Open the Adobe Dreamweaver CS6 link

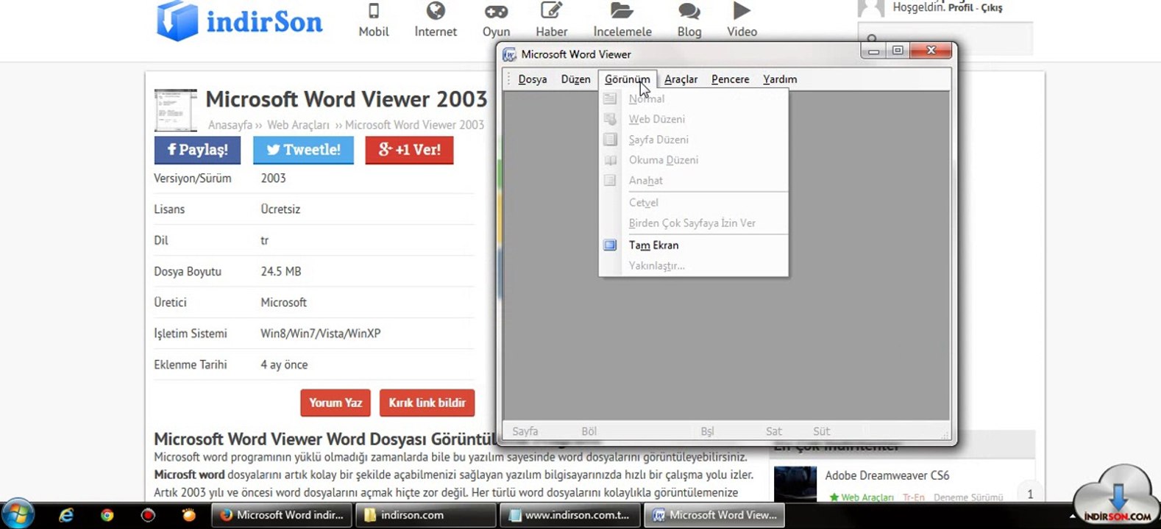point(887,475)
